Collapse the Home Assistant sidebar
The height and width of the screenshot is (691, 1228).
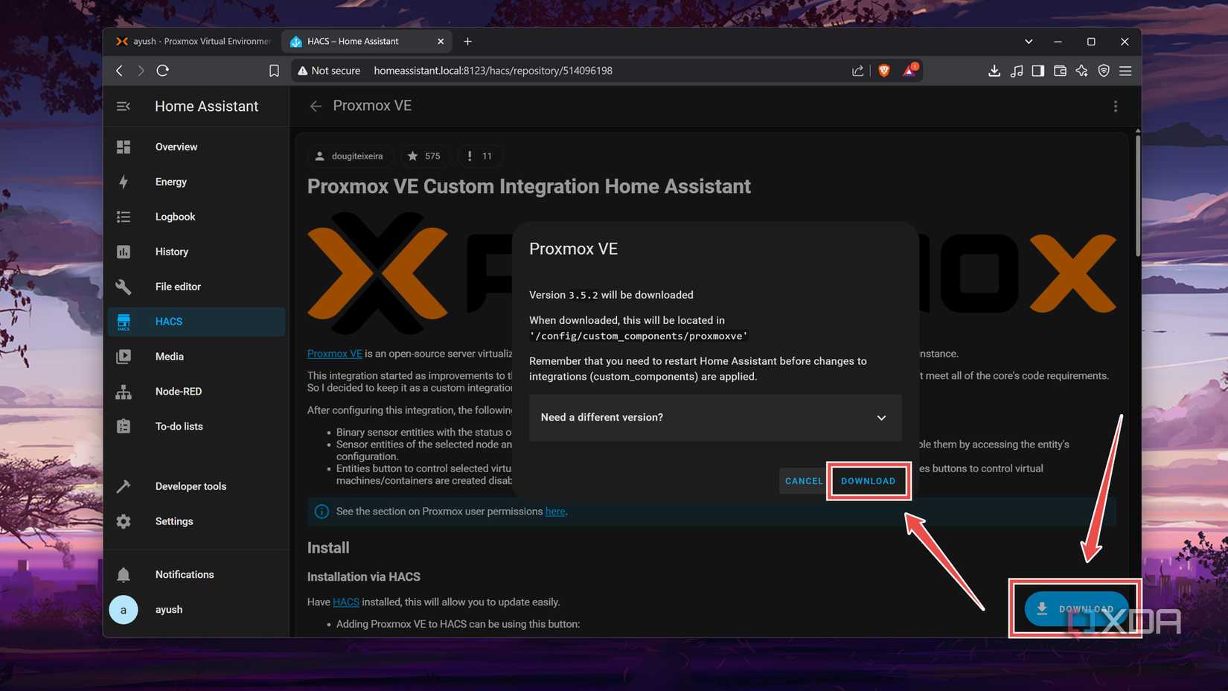coord(123,106)
